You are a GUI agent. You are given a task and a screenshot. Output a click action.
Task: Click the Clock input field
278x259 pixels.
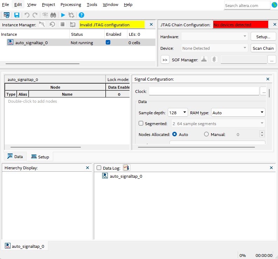[204, 91]
